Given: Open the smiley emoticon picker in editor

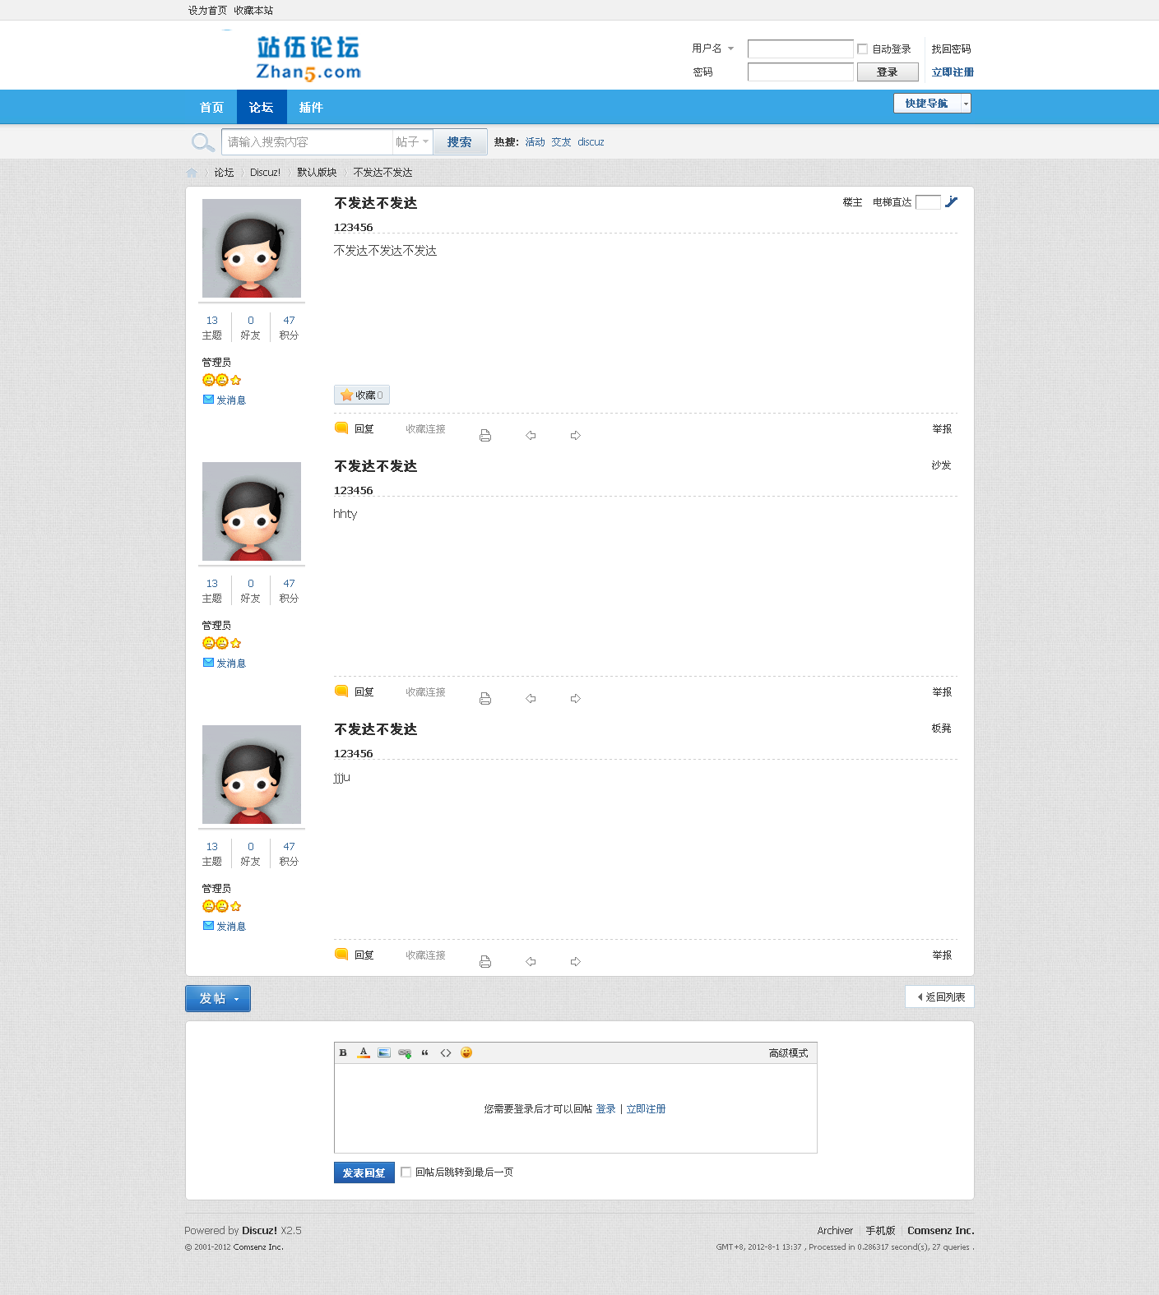Looking at the screenshot, I should click(466, 1052).
